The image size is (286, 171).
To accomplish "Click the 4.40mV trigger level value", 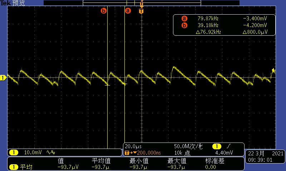I will pyautogui.click(x=224, y=152).
